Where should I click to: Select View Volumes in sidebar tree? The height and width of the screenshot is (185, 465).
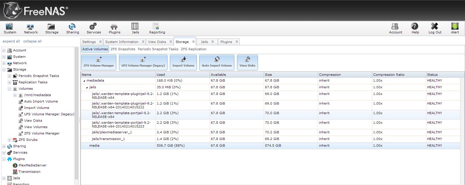click(35, 127)
